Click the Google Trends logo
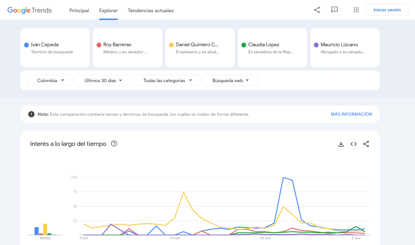This screenshot has width=415, height=245. pyautogui.click(x=30, y=10)
